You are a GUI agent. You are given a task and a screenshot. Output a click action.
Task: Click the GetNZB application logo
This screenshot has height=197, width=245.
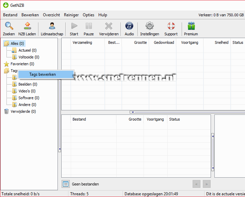pyautogui.click(x=6, y=5)
